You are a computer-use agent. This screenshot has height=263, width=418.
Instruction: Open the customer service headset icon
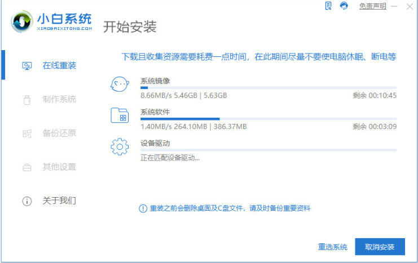344,6
